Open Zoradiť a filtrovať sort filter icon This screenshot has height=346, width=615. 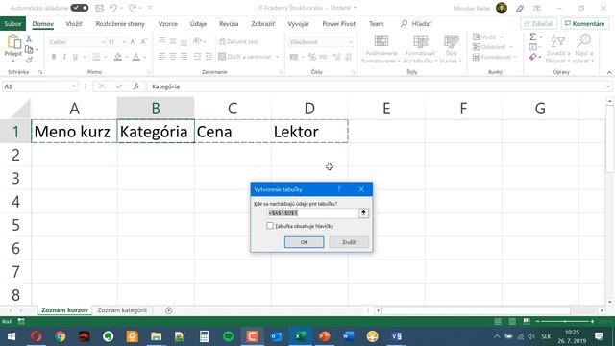tap(557, 40)
